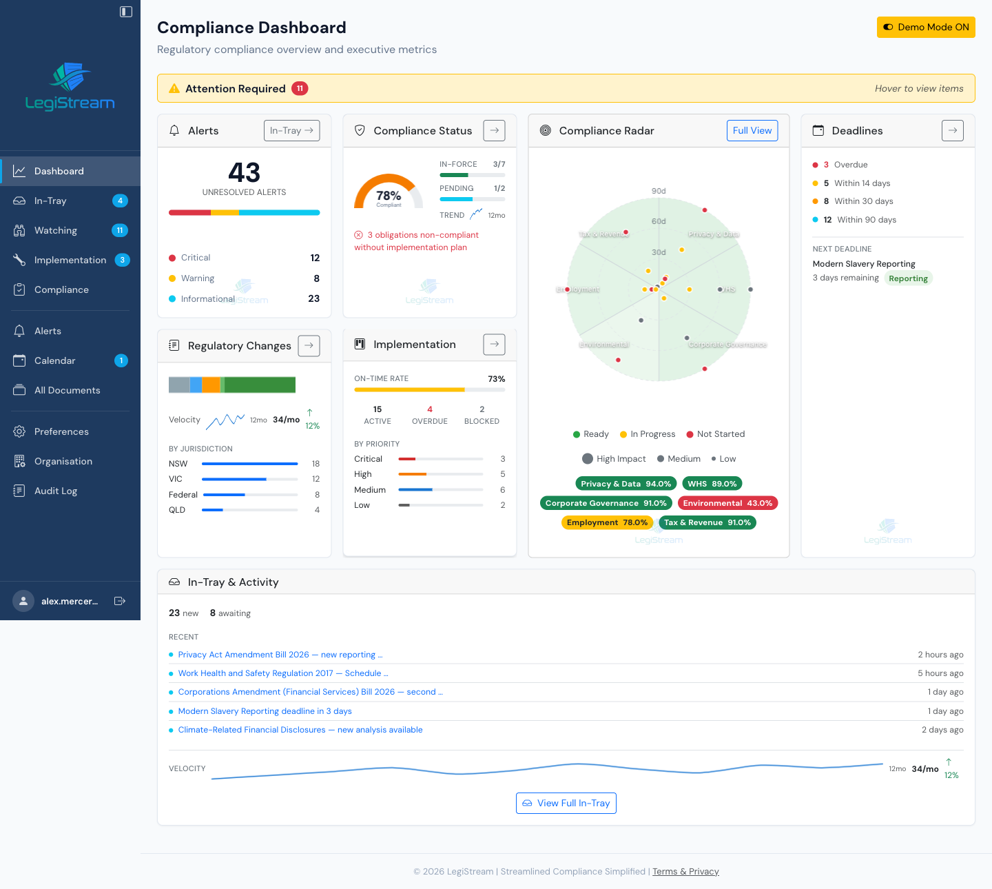Click the Full View button on Compliance Radar
Screen dimensions: 992x889
click(x=752, y=130)
